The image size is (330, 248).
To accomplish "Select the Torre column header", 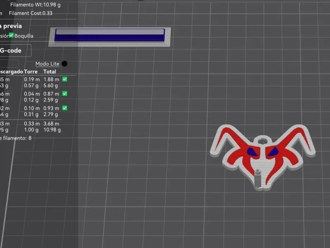I will (31, 72).
